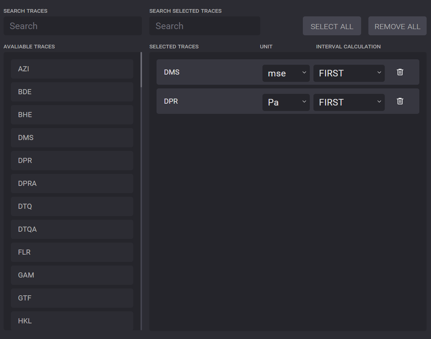Select DTQA from available traces
Image resolution: width=431 pixels, height=339 pixels.
coord(72,229)
